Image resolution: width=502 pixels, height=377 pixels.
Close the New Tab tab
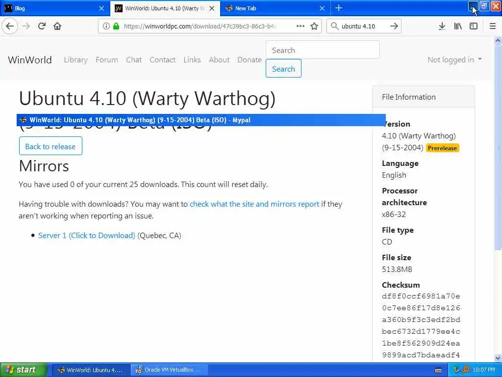tap(322, 8)
